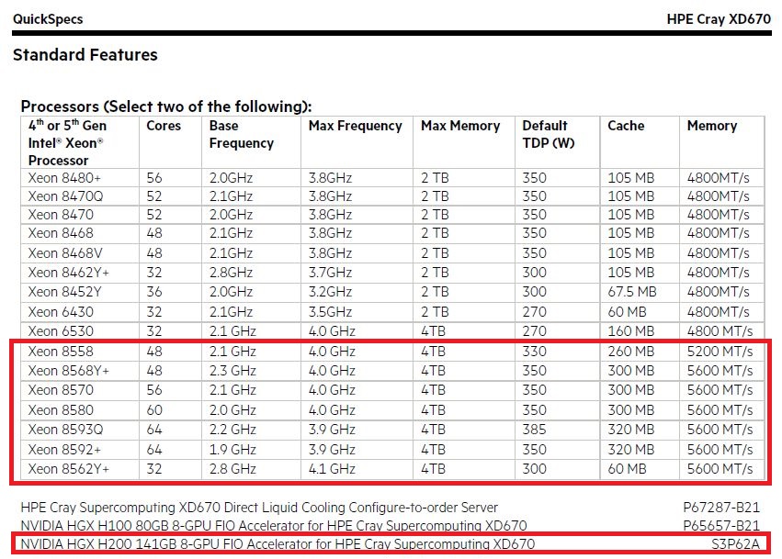Viewport: 782px width, 559px height.
Task: Click the 67.5 MB cache value
Action: pyautogui.click(x=631, y=292)
